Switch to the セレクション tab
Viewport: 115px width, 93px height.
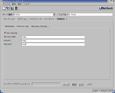9,19
